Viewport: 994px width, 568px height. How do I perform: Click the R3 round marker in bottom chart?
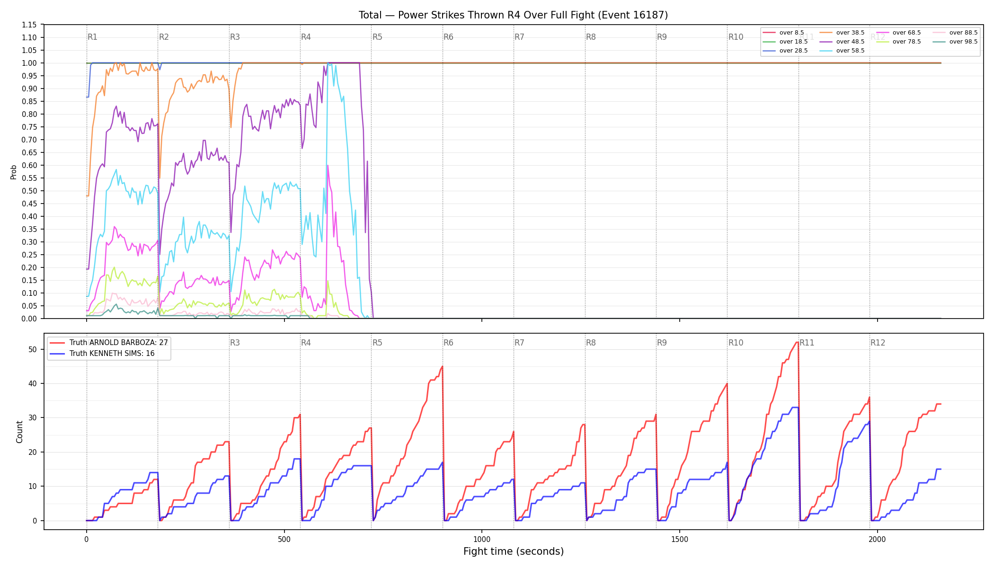[235, 343]
